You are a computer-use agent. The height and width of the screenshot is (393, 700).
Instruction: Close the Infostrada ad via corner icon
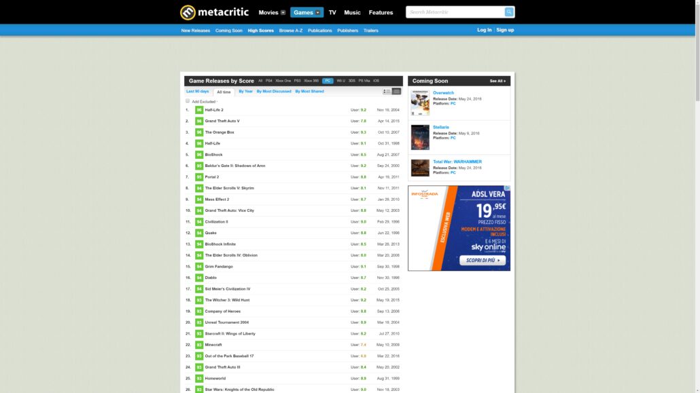[507, 188]
